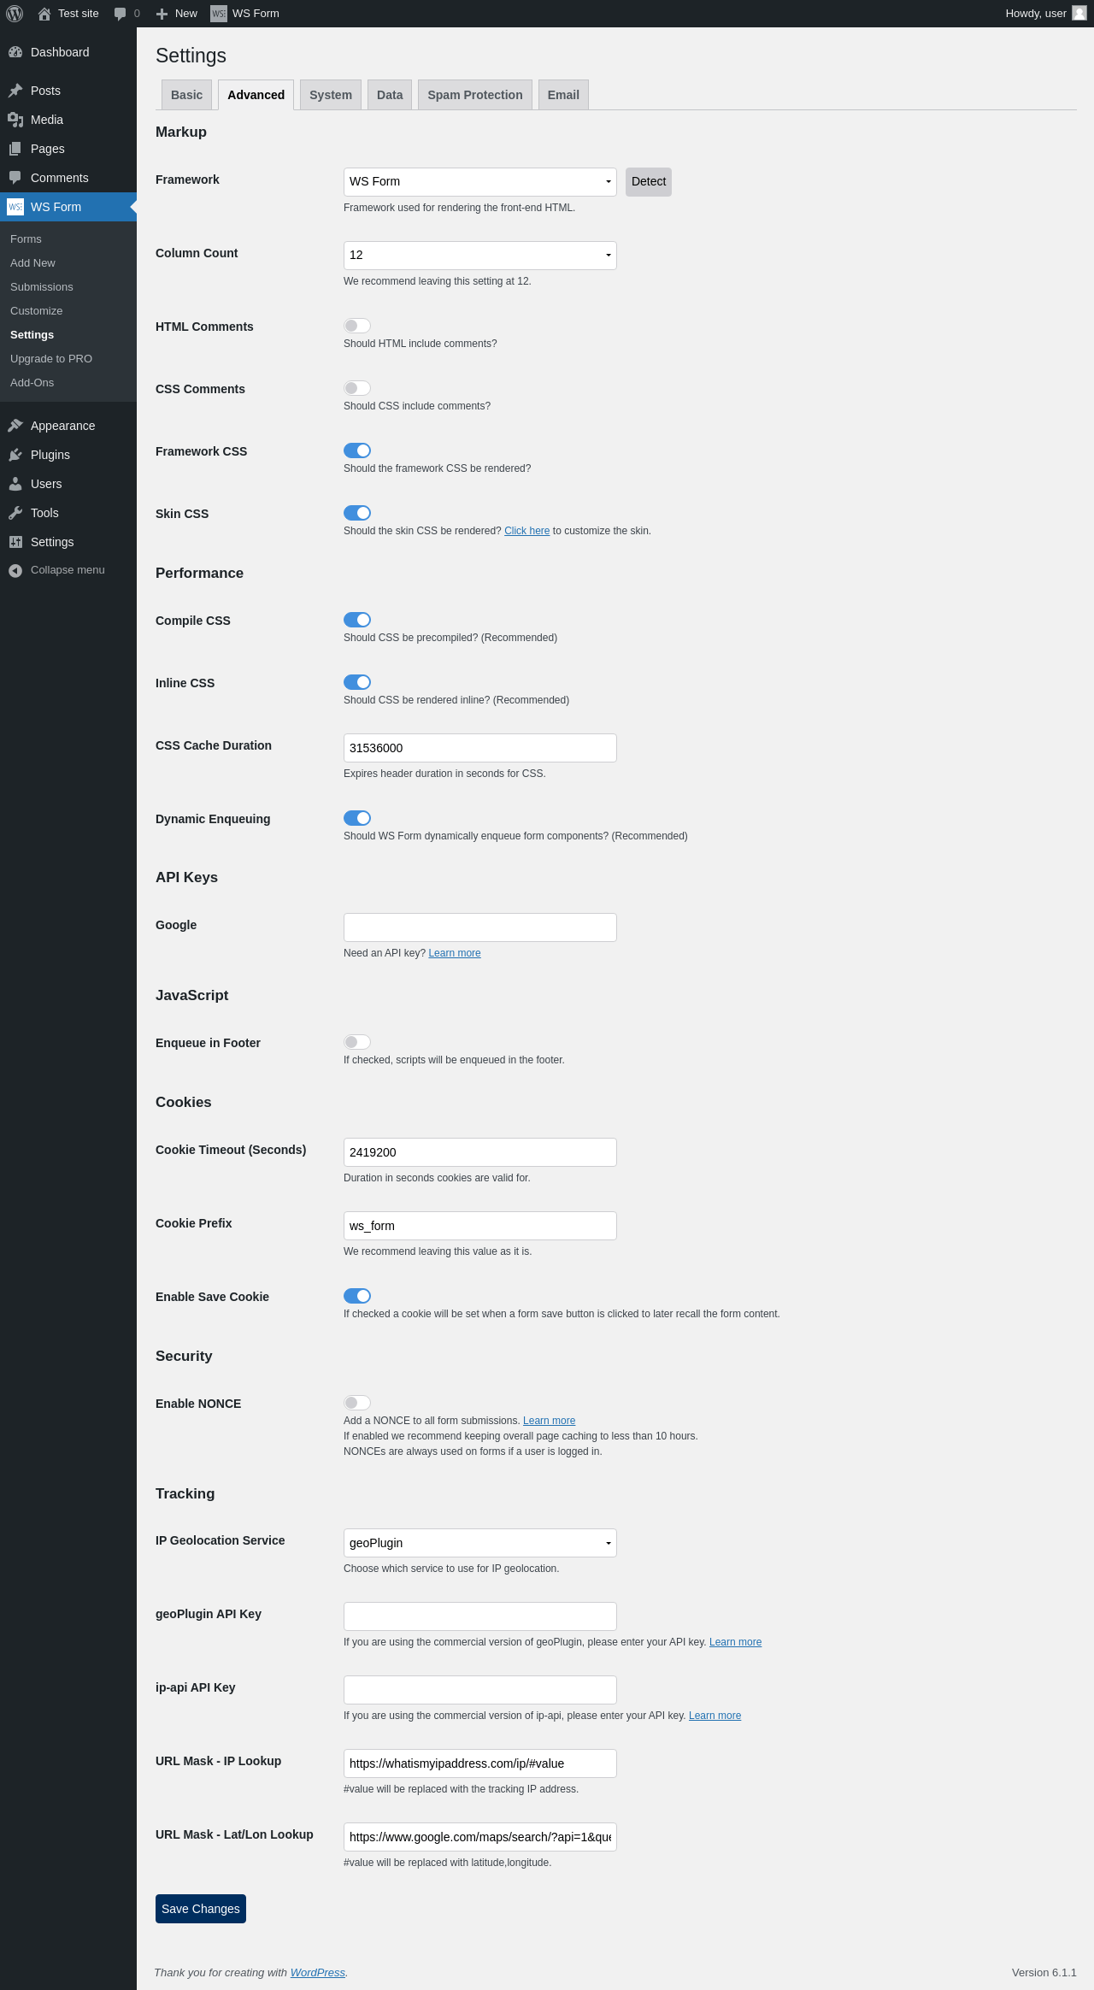The image size is (1094, 1990).
Task: Switch to the Spam Protection tab
Action: 474,95
